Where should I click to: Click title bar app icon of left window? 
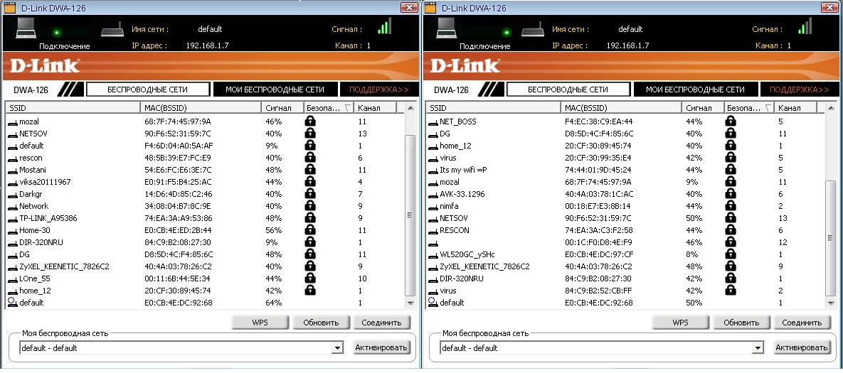(x=10, y=8)
